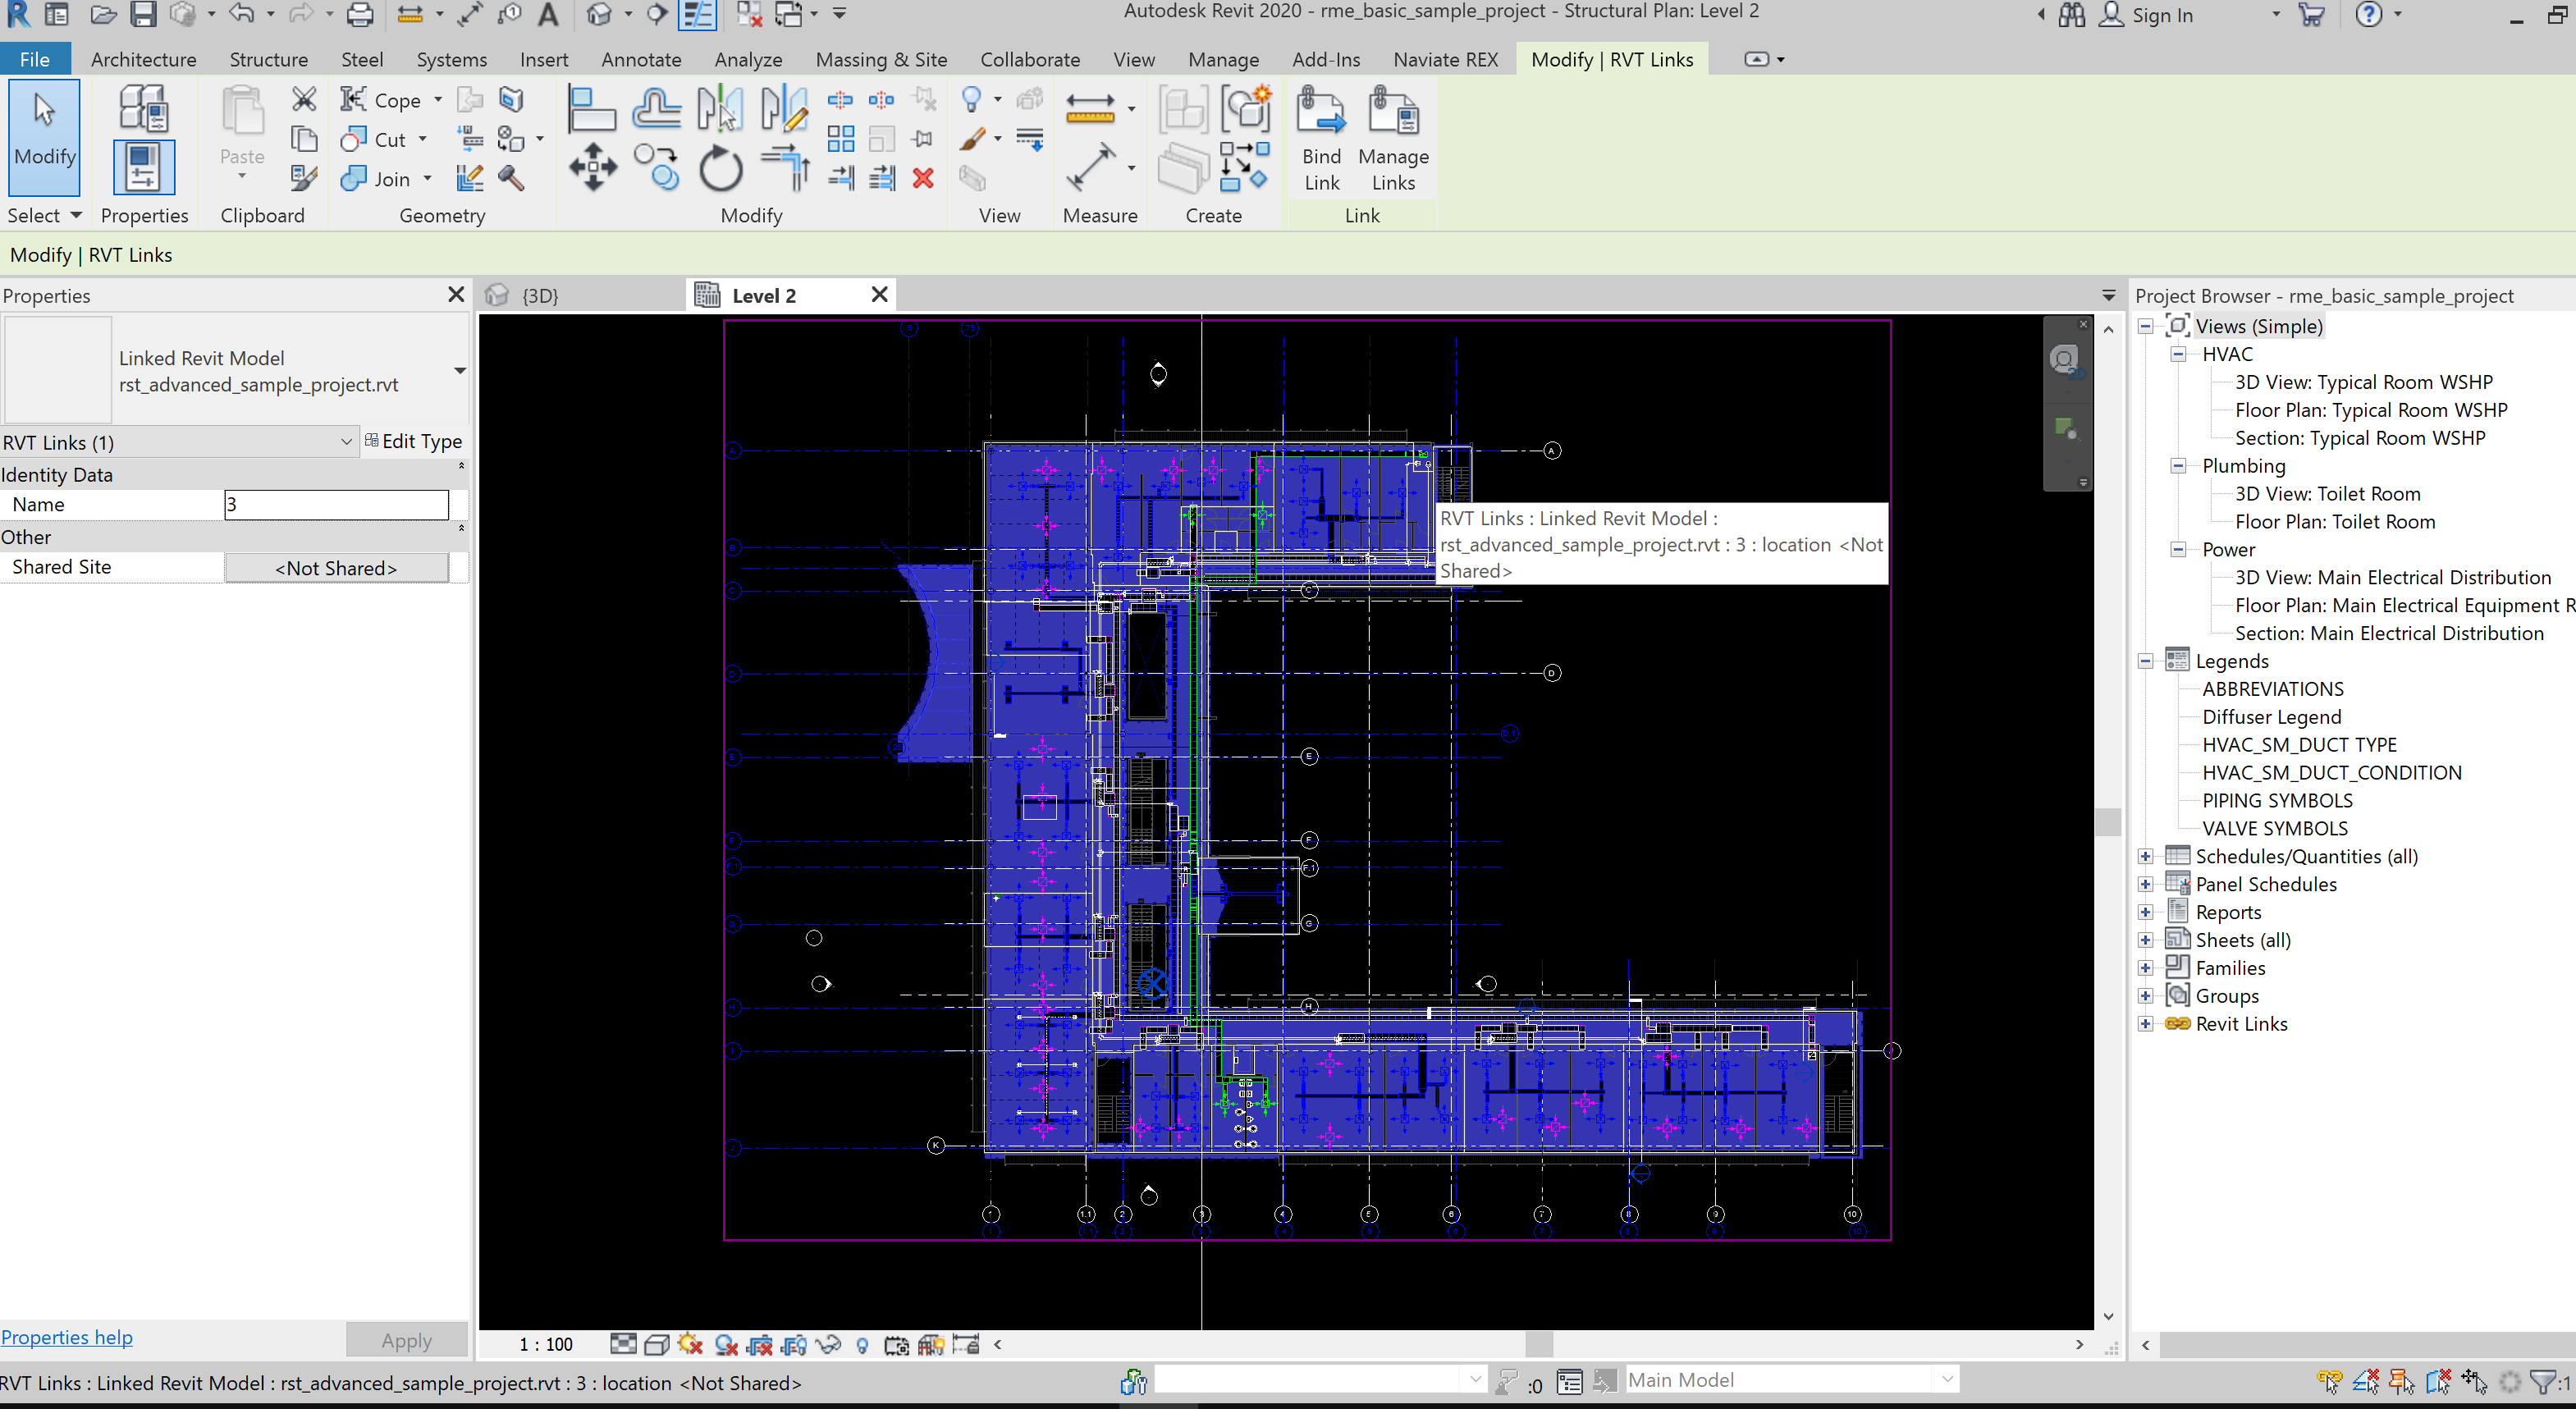Image resolution: width=2576 pixels, height=1409 pixels.
Task: Open the File menu
Action: [34, 59]
